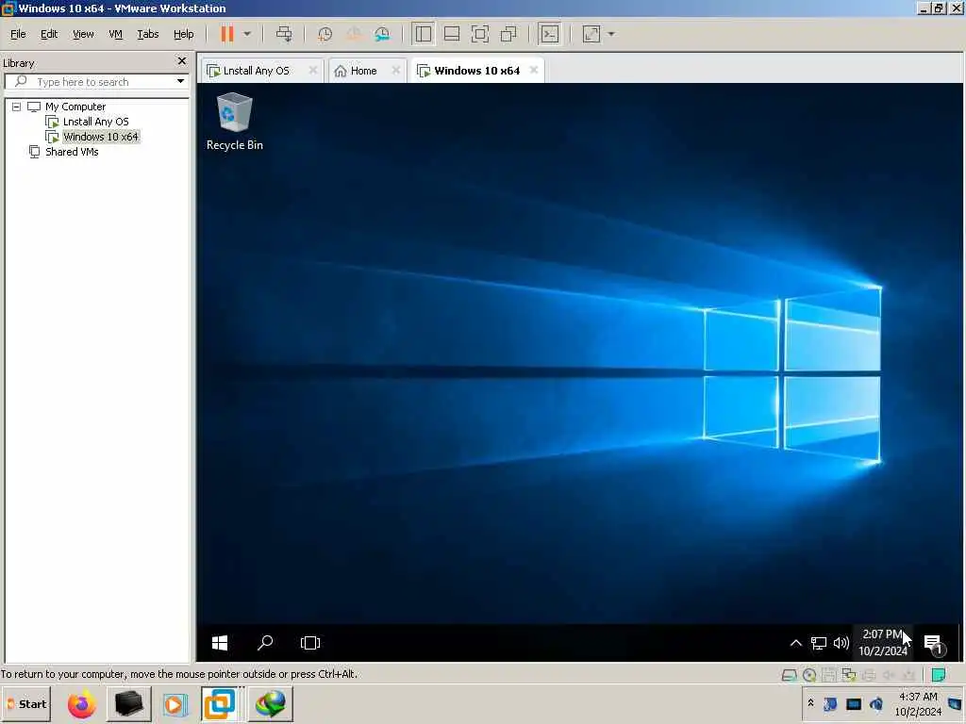Open the View menu
Viewport: 966px width, 724px height.
click(x=83, y=34)
